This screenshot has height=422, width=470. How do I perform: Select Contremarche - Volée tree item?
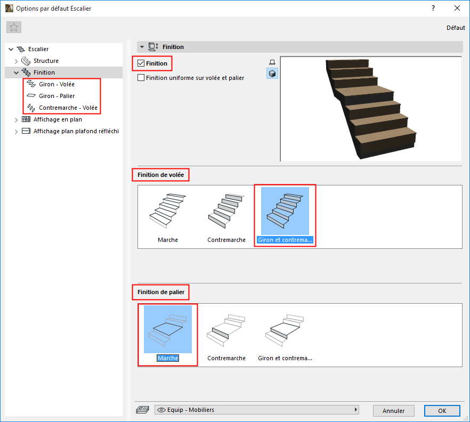[68, 108]
